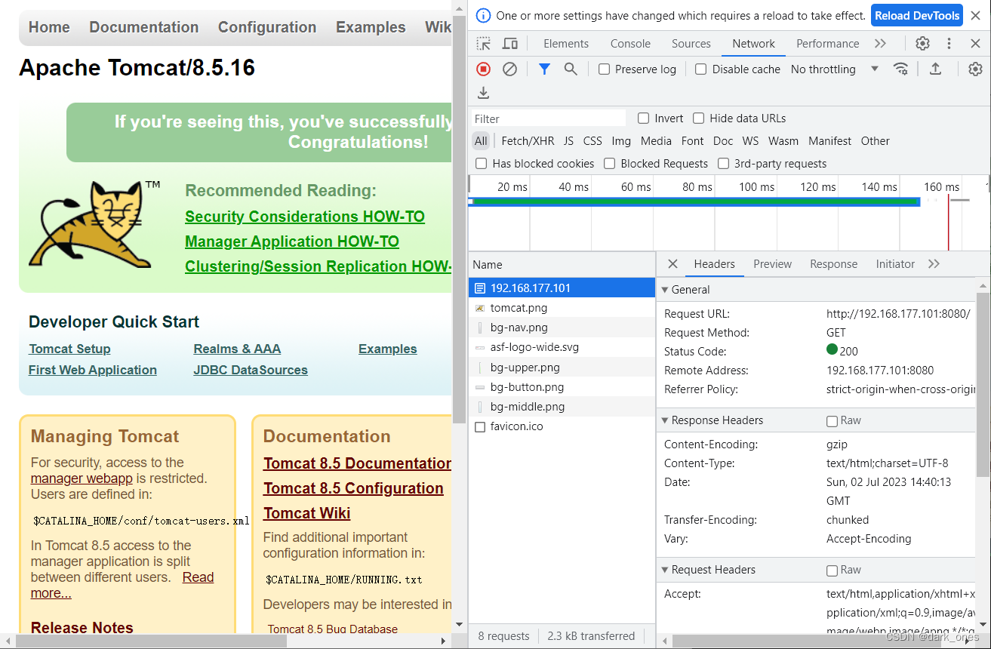The image size is (991, 649).
Task: Open Security Considerations HOW-TO link
Action: coord(305,217)
